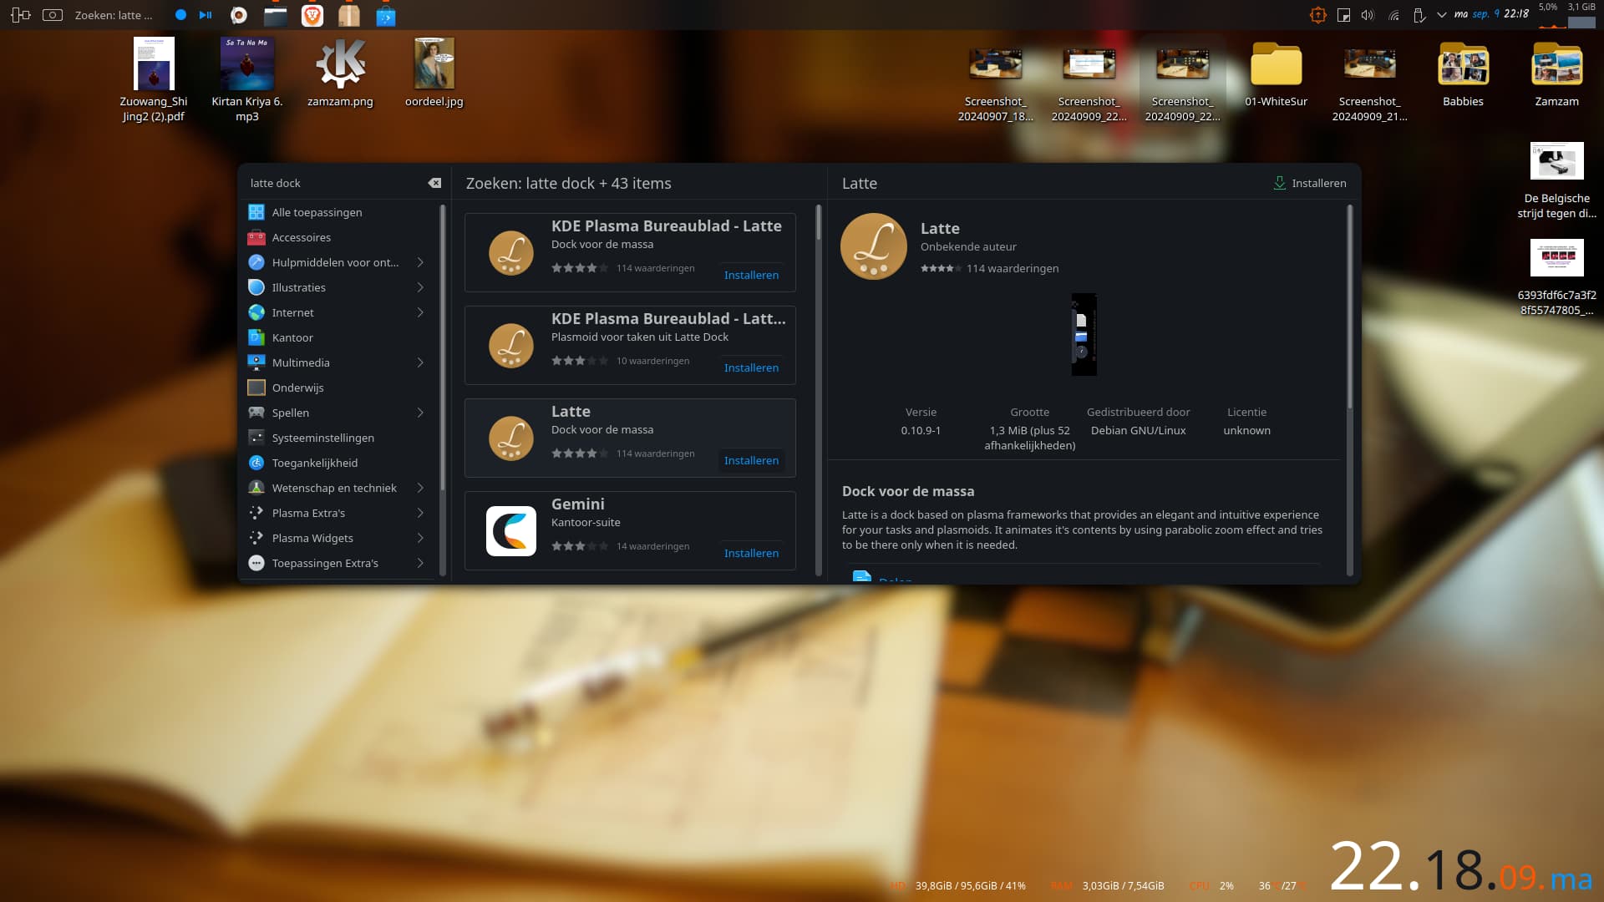Expand the Spellen category arrow
Image resolution: width=1604 pixels, height=902 pixels.
click(420, 413)
